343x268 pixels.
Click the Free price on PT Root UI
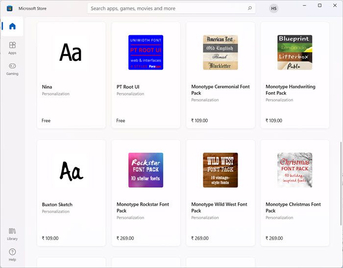tap(121, 121)
